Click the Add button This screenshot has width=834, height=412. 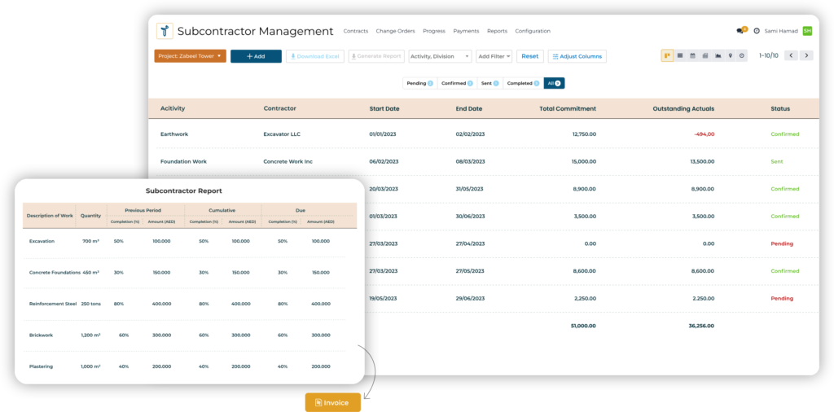click(x=256, y=56)
